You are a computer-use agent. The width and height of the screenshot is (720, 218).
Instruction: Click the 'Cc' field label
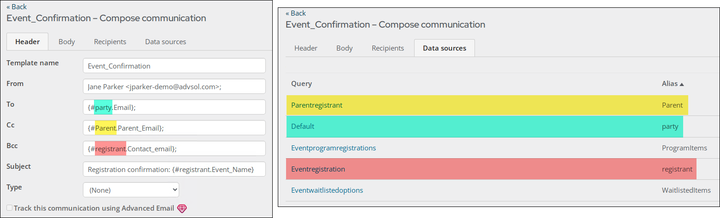point(11,125)
